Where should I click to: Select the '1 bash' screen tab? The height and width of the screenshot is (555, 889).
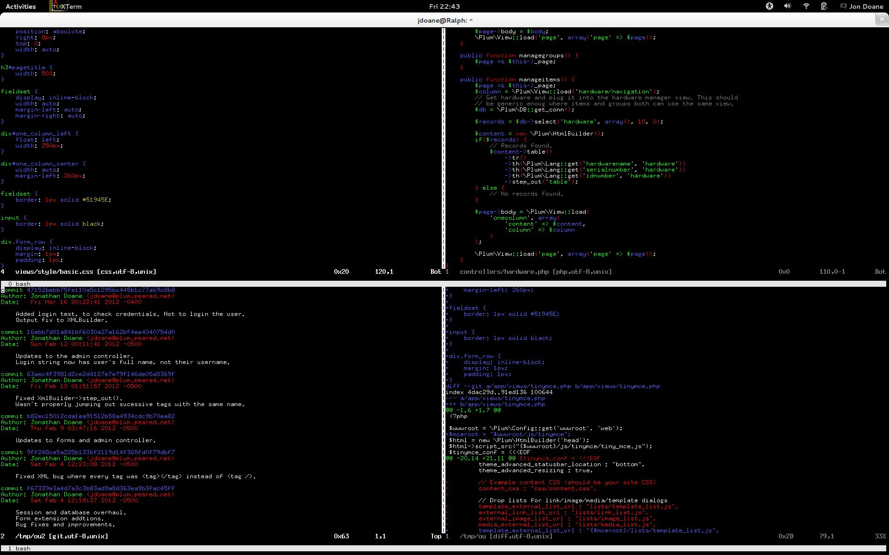pyautogui.click(x=19, y=549)
